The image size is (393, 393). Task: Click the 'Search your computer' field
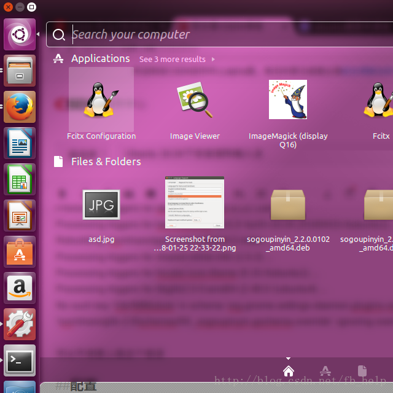pos(227,34)
